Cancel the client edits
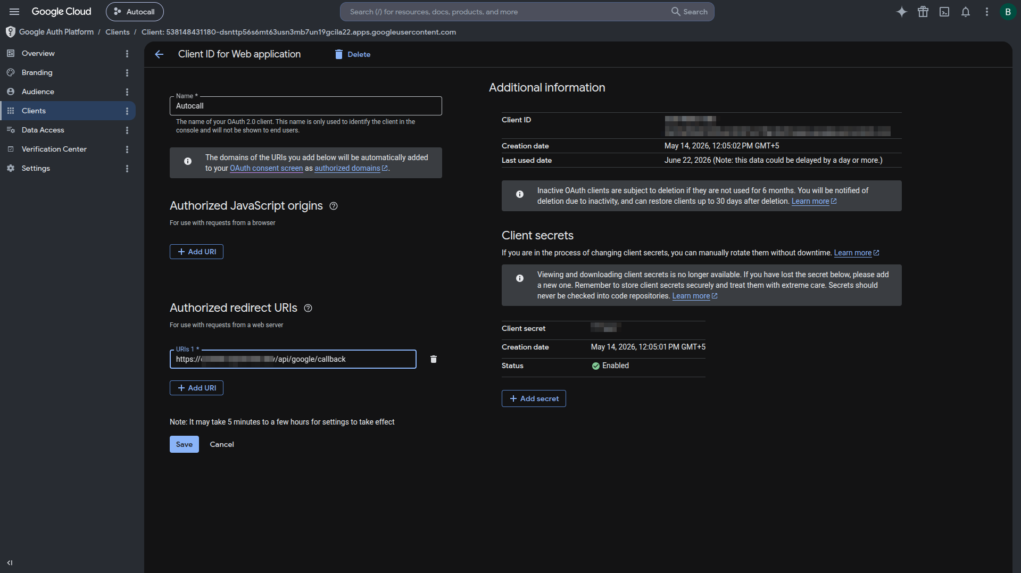Screen dimensions: 1021x573 click(x=222, y=444)
